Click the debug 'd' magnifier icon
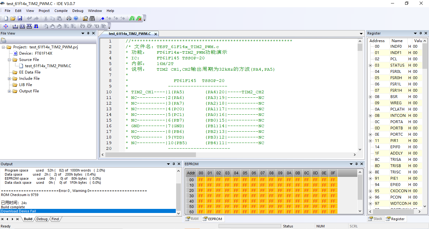 46,26
